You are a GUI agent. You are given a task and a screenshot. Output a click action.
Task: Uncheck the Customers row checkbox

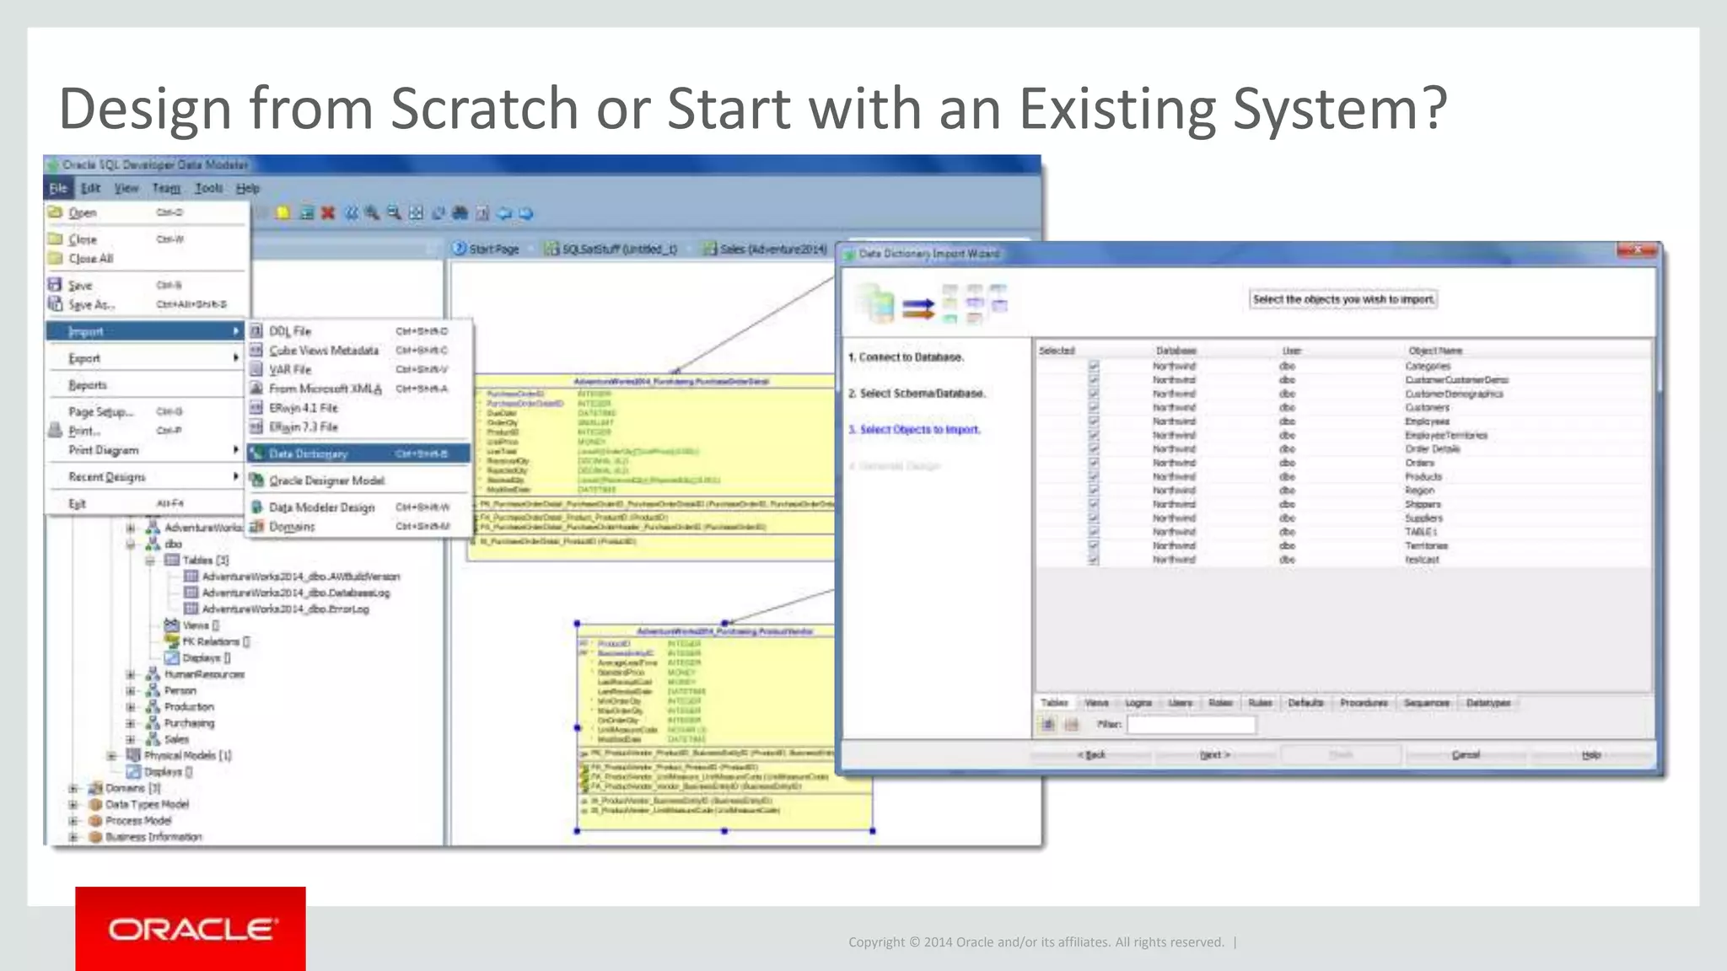click(1094, 407)
